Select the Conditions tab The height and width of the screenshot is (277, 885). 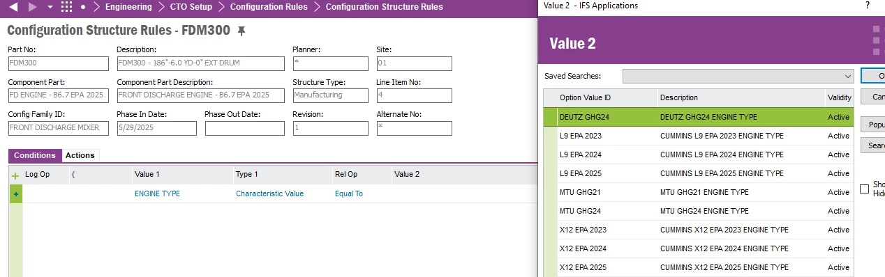pos(35,155)
